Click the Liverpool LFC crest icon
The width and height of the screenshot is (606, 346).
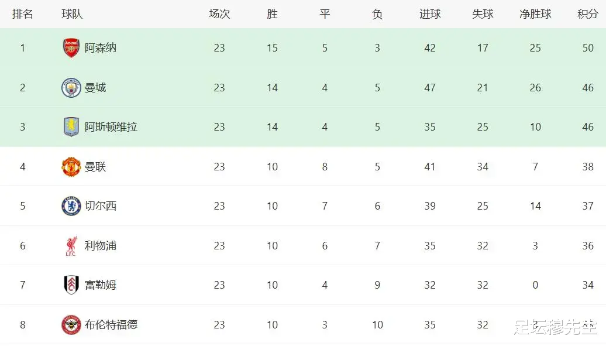[71, 246]
